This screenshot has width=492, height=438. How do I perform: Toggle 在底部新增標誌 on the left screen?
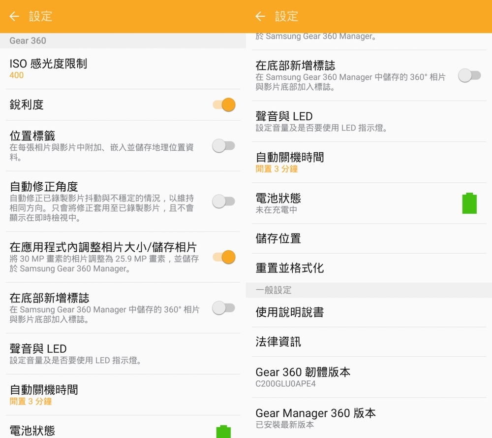pyautogui.click(x=224, y=308)
